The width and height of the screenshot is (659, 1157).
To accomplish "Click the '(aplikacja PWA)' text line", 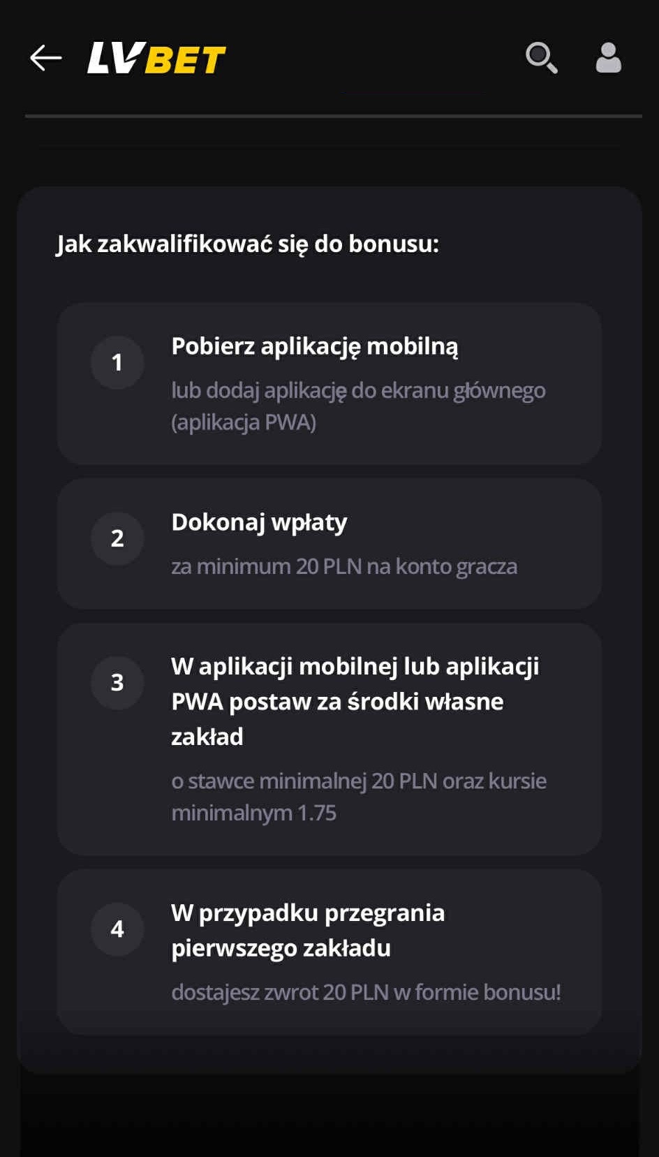I will (244, 422).
